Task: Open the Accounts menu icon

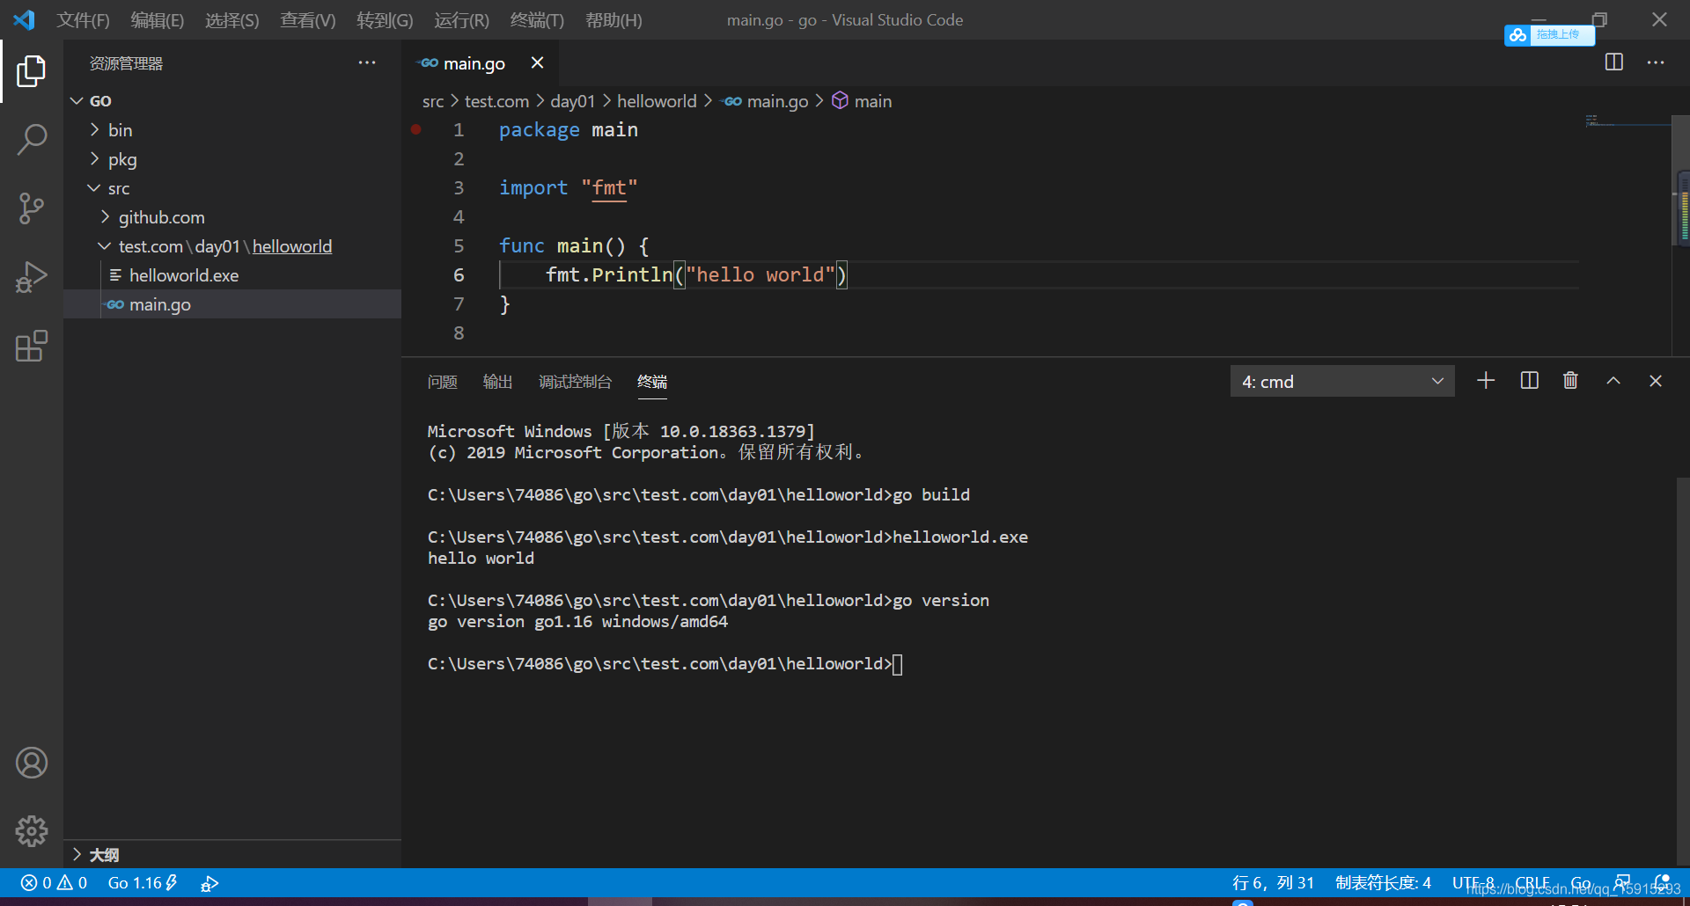Action: tap(32, 763)
